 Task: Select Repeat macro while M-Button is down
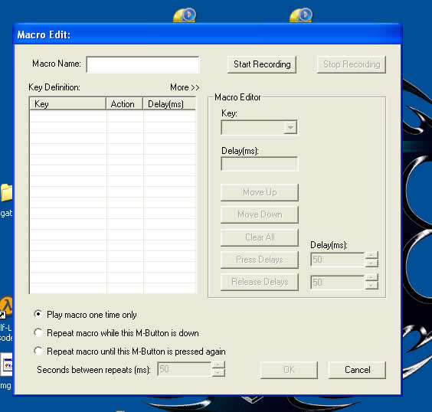point(38,332)
